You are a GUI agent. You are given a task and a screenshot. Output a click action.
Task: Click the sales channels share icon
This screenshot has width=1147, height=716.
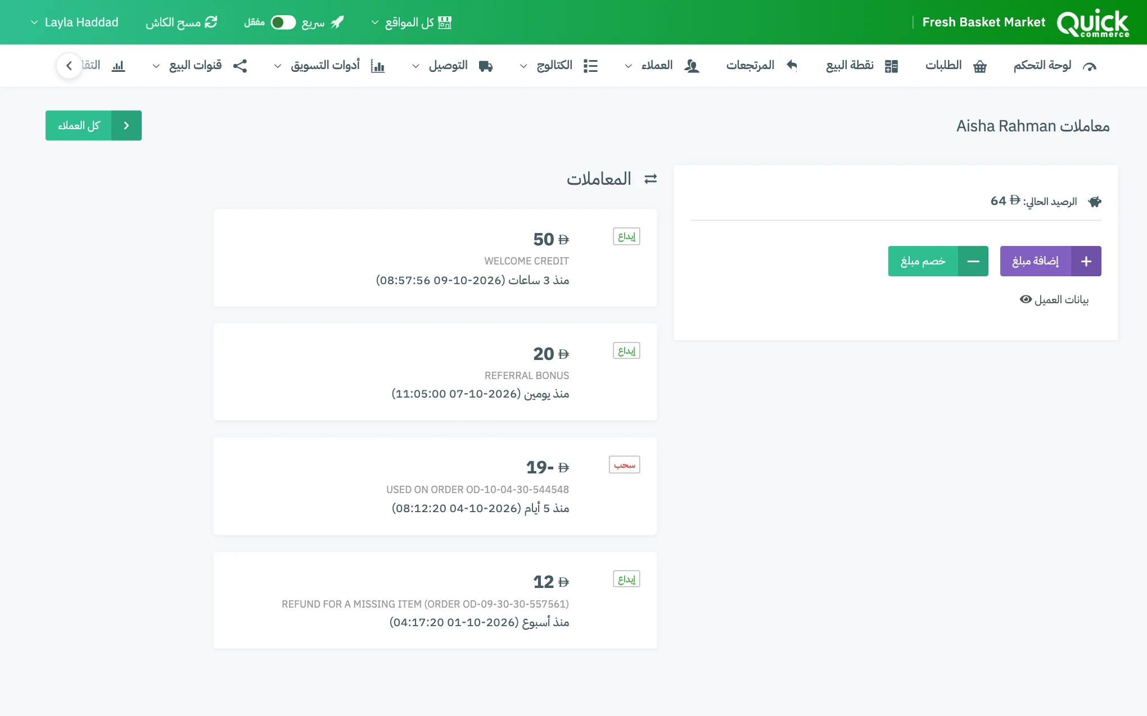[x=240, y=66]
